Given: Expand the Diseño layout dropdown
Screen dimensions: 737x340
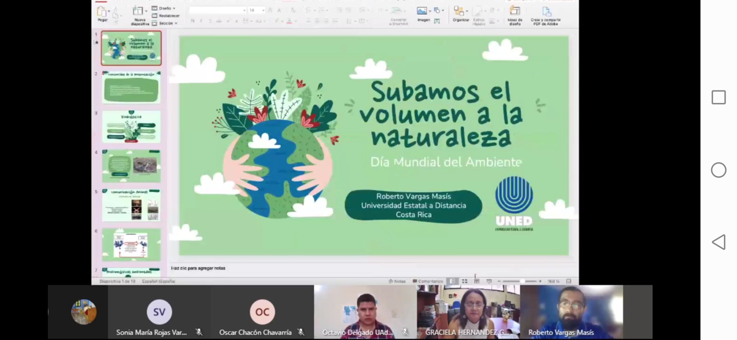Looking at the screenshot, I should (x=167, y=8).
